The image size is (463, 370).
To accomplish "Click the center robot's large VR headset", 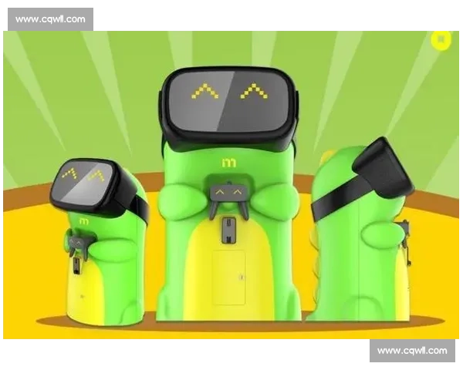I will 228,102.
